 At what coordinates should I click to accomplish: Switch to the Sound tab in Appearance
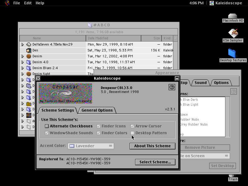201,82
